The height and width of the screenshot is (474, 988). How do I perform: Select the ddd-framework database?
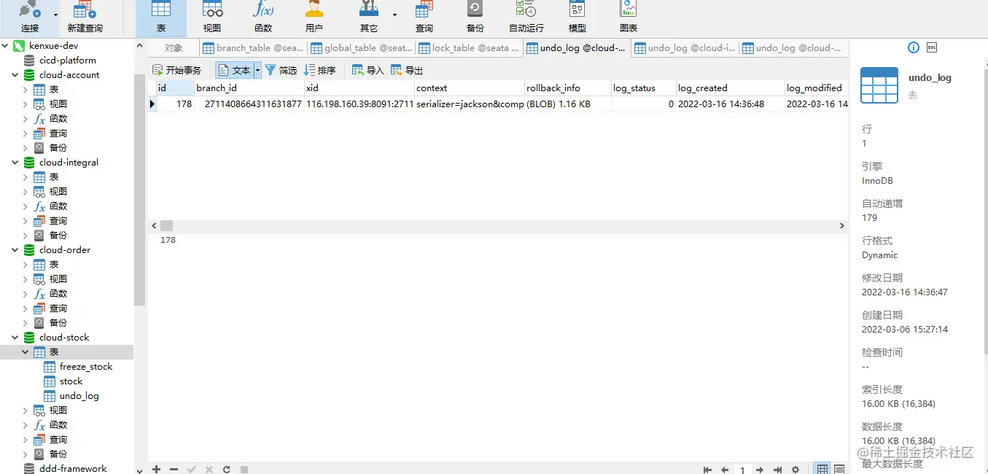(73, 468)
